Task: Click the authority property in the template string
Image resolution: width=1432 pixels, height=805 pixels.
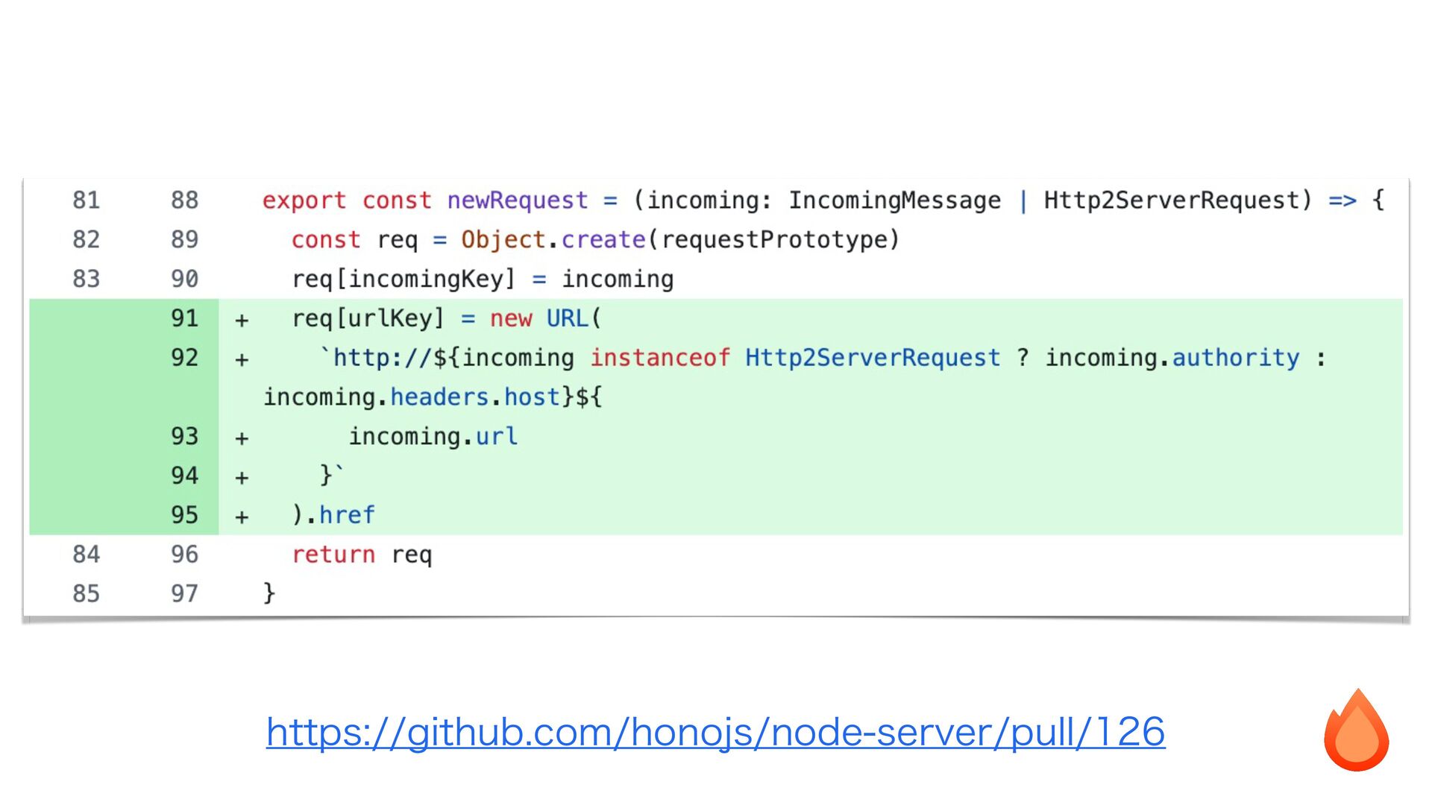Action: (1235, 358)
